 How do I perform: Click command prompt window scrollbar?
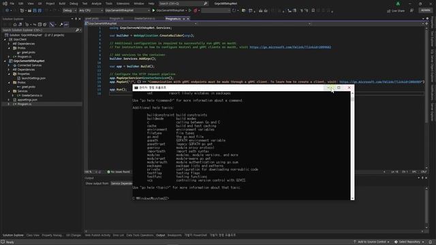tap(353, 145)
